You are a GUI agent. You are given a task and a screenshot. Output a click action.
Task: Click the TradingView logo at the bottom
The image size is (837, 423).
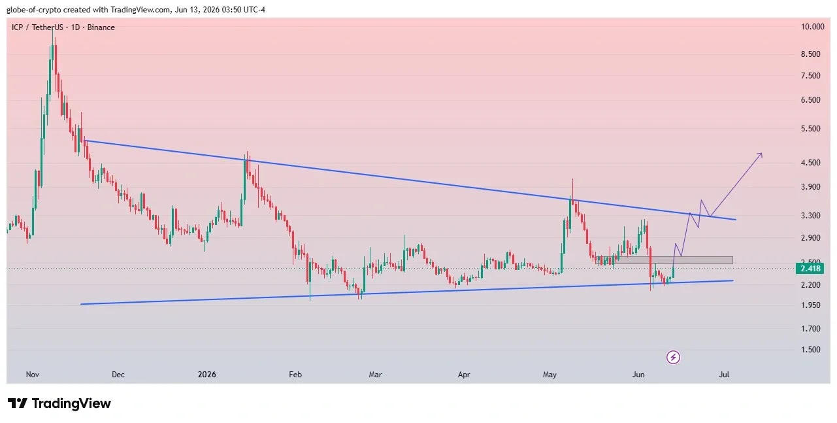point(59,403)
